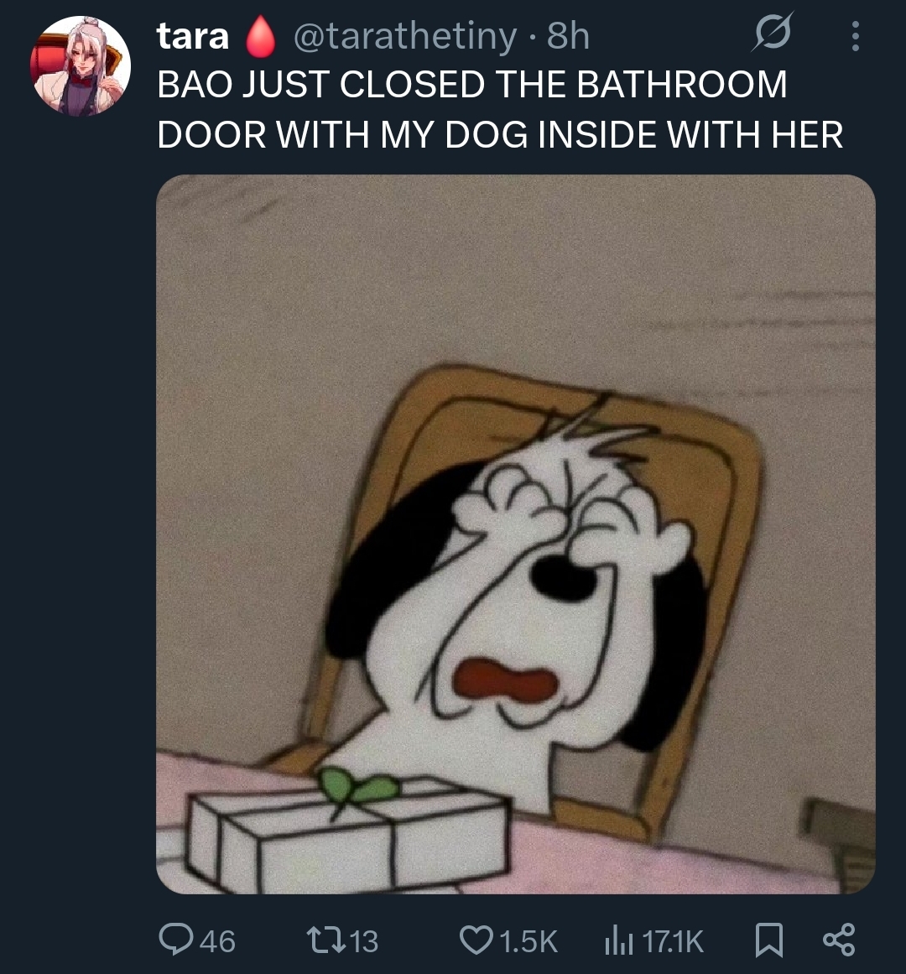Click the 13 reposts count
The height and width of the screenshot is (974, 906).
coord(364,941)
